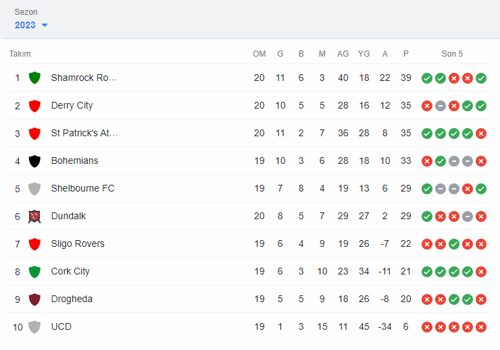The height and width of the screenshot is (350, 500).
Task: Click Shamrock Rovers green shield crest
Action: point(34,78)
